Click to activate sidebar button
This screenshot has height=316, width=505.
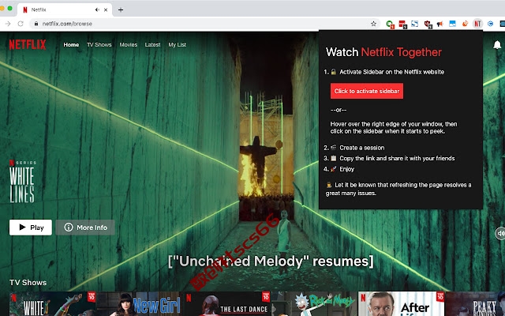tap(367, 91)
